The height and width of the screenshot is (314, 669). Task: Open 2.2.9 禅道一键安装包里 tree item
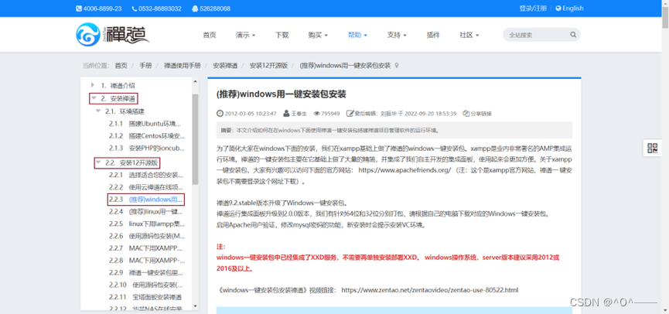click(146, 272)
